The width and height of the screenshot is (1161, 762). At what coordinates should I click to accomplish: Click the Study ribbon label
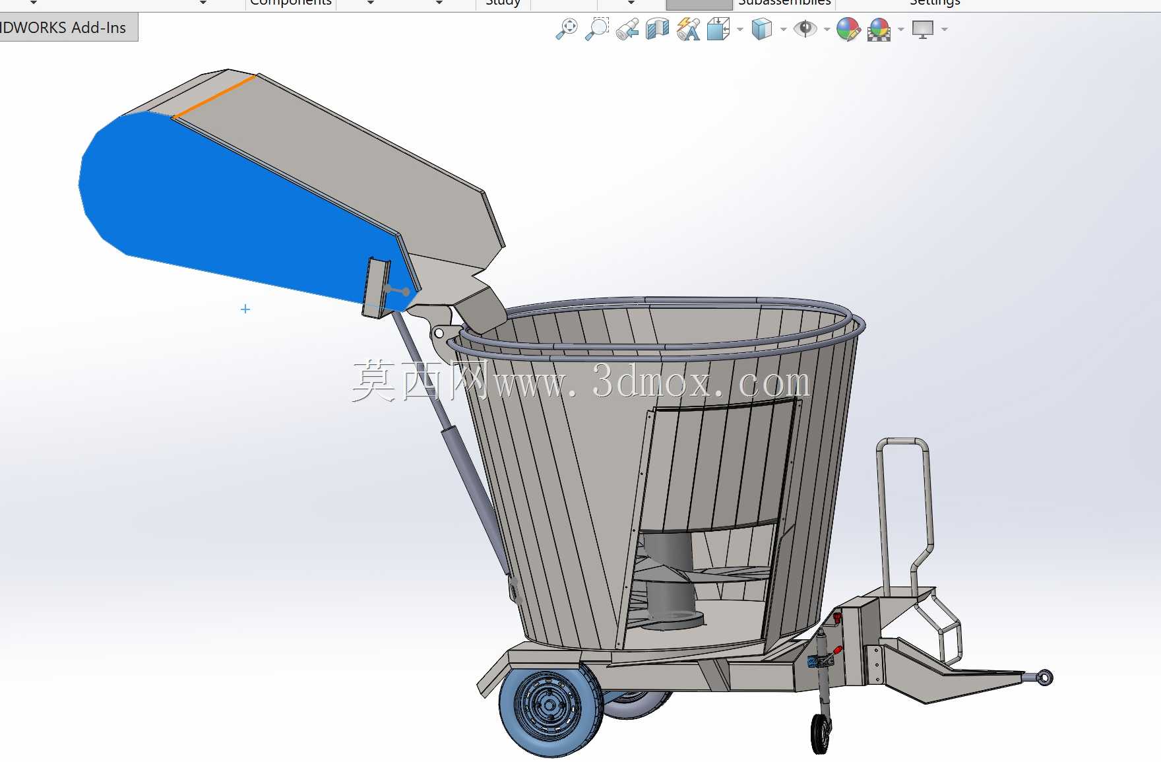pyautogui.click(x=503, y=3)
